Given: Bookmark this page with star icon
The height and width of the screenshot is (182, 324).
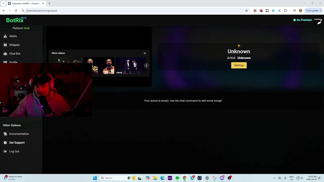Looking at the screenshot, I should [246, 11].
